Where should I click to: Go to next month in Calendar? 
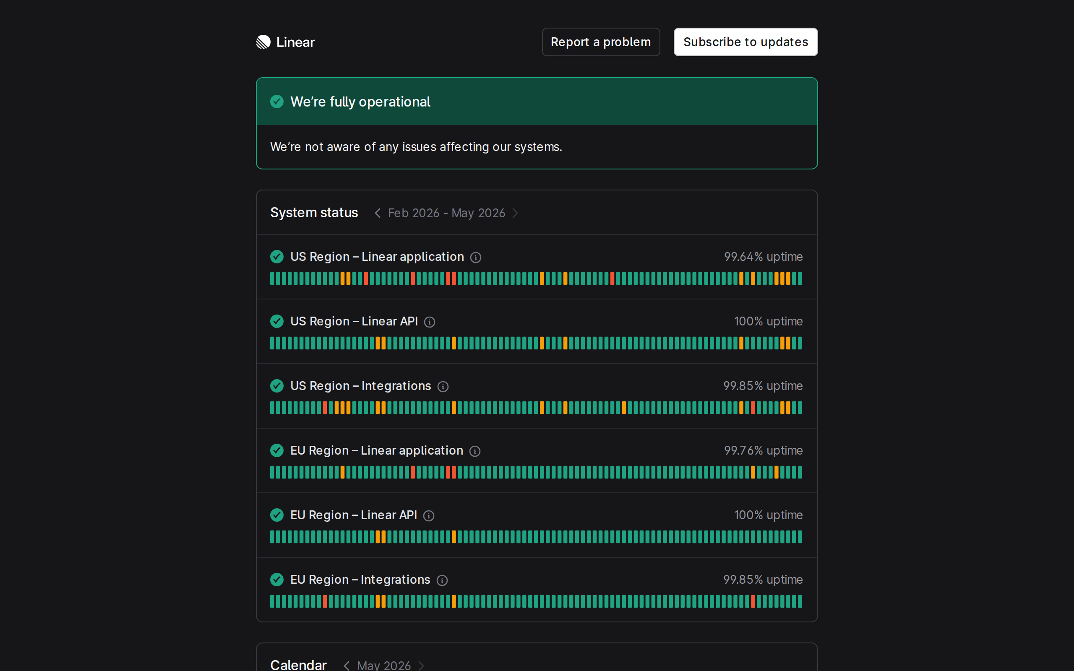421,665
